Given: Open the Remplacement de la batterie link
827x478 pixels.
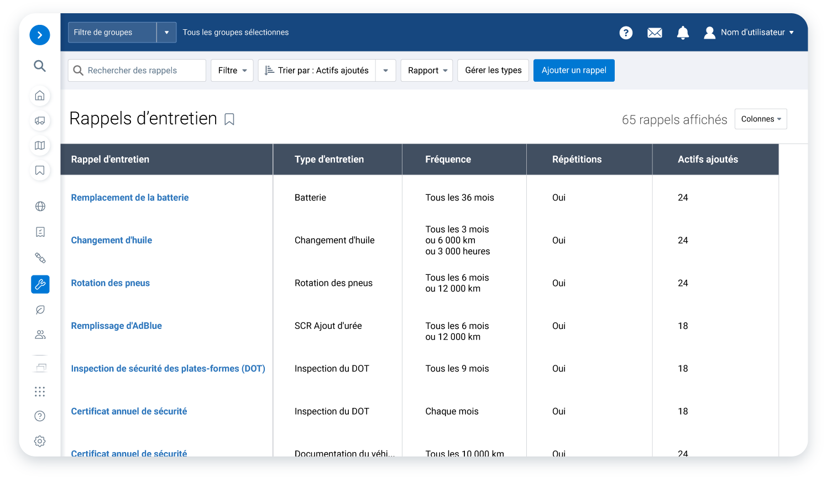Looking at the screenshot, I should point(129,197).
